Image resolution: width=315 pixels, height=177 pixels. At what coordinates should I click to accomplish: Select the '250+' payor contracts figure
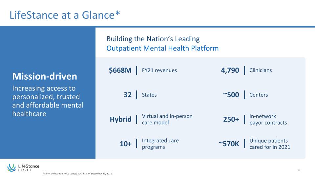(231, 119)
